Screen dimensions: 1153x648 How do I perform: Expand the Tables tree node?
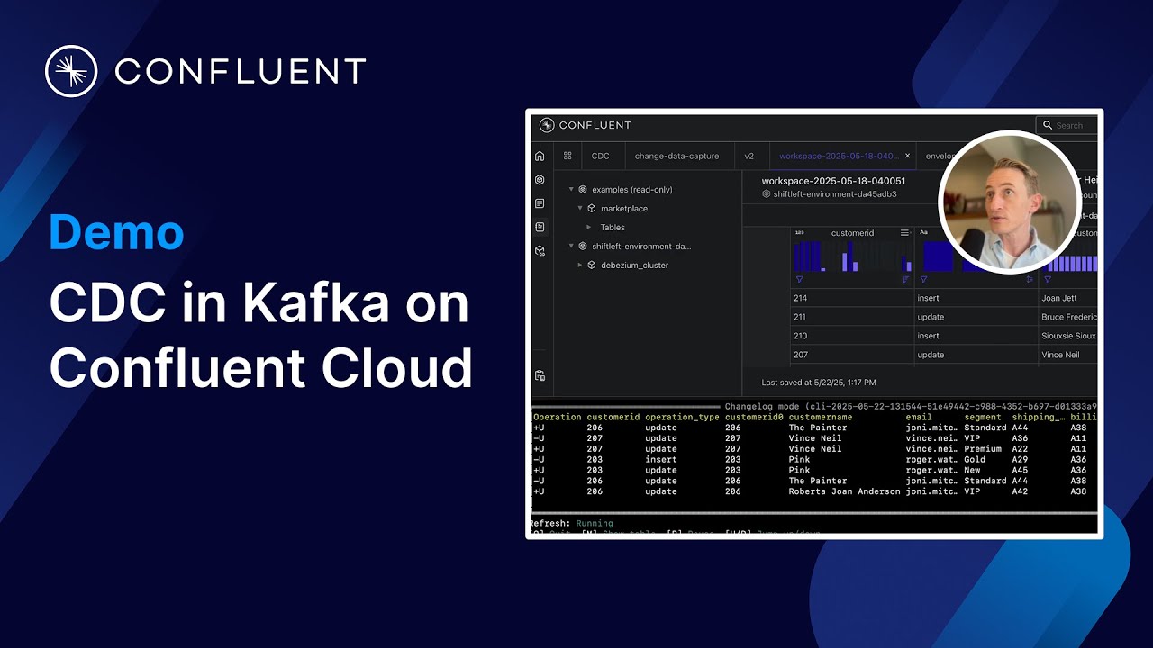(589, 228)
